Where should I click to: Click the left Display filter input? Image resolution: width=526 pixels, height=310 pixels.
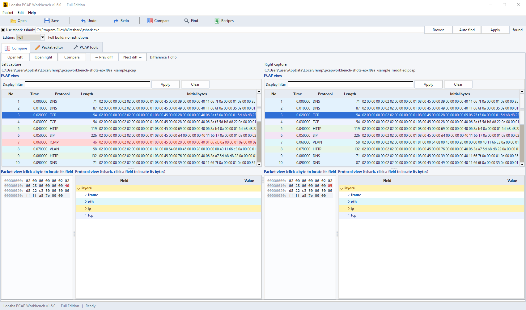[87, 84]
